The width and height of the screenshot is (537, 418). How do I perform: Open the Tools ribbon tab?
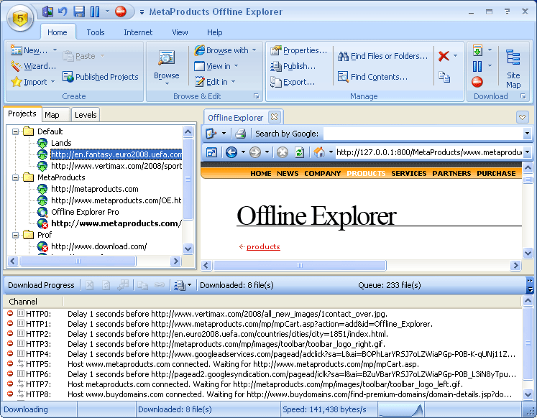pyautogui.click(x=96, y=32)
